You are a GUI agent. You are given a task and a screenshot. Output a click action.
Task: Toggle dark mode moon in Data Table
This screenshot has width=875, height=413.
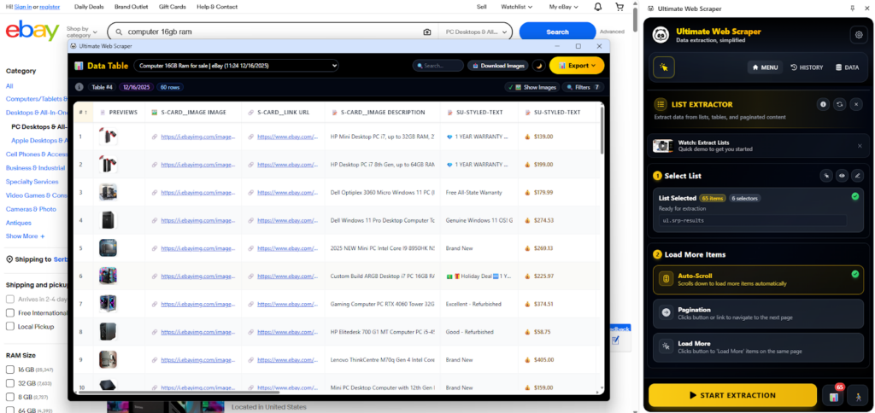(x=539, y=66)
